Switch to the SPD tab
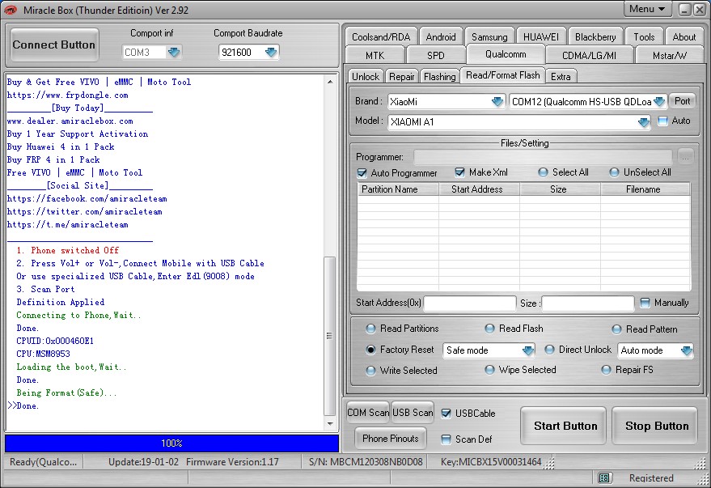Screen dimensions: 711x488 click(x=436, y=55)
